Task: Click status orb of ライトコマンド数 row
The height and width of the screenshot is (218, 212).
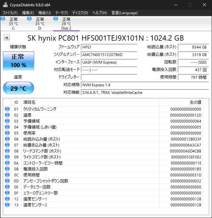Action: pyautogui.click(x=7, y=157)
